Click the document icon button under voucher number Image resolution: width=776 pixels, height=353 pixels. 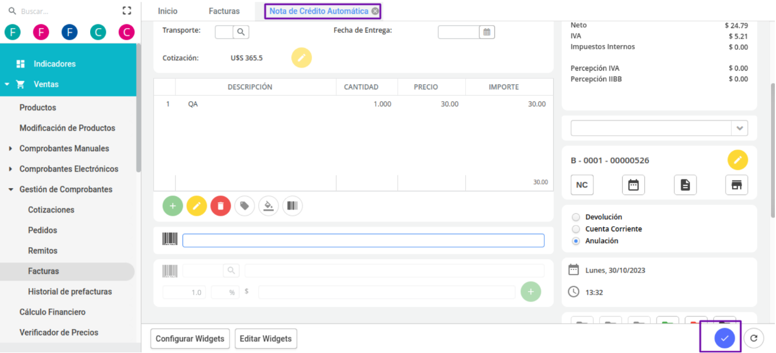point(685,185)
